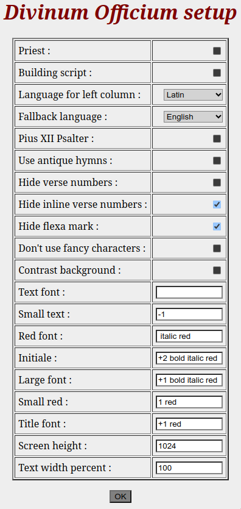Click "Don't use fancy characters :" label
This screenshot has width=241, height=509.
(82, 248)
